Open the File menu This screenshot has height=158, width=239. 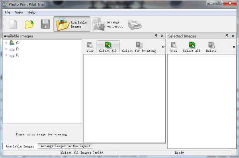pyautogui.click(x=8, y=12)
